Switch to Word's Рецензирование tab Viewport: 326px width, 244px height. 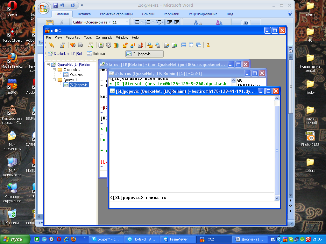(x=203, y=14)
